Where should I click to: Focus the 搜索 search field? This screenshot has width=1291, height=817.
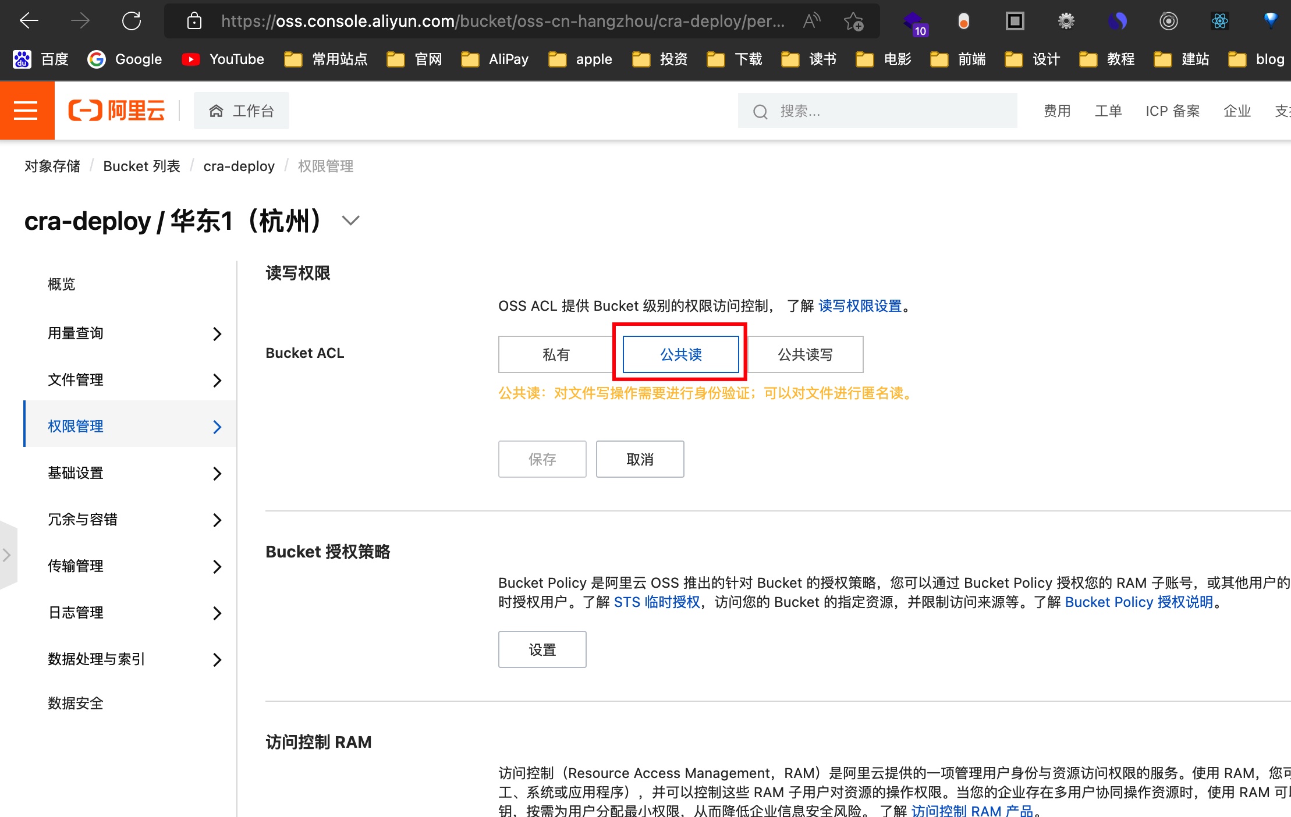878,111
